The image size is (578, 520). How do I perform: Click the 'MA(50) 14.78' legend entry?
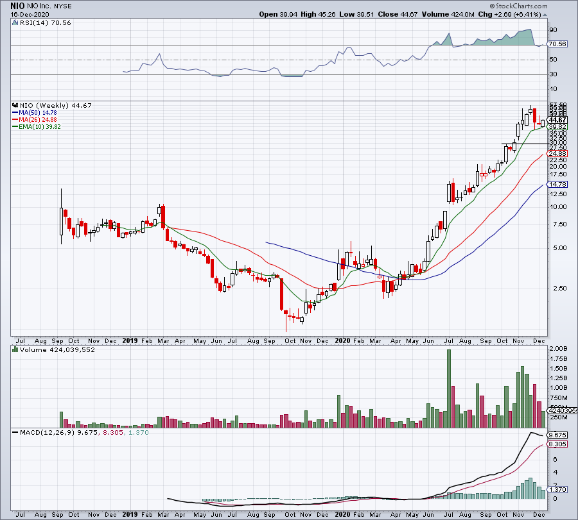pyautogui.click(x=38, y=113)
